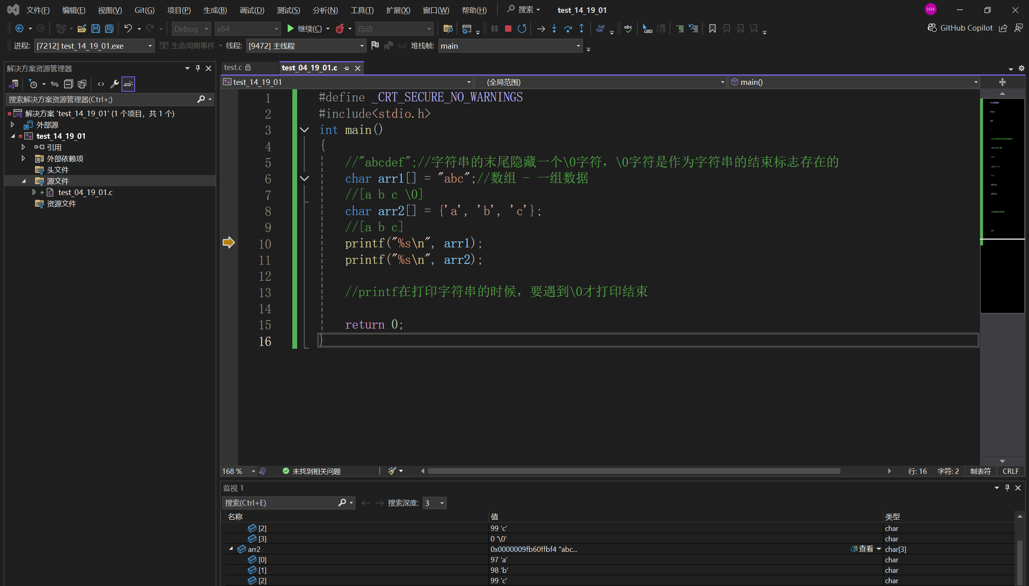The image size is (1029, 586).
Task: Open the 生成(B) menu
Action: [215, 10]
